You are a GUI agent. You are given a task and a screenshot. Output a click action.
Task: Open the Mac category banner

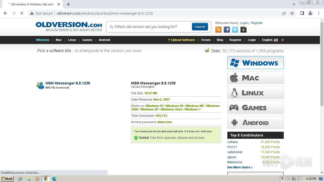coord(255,77)
